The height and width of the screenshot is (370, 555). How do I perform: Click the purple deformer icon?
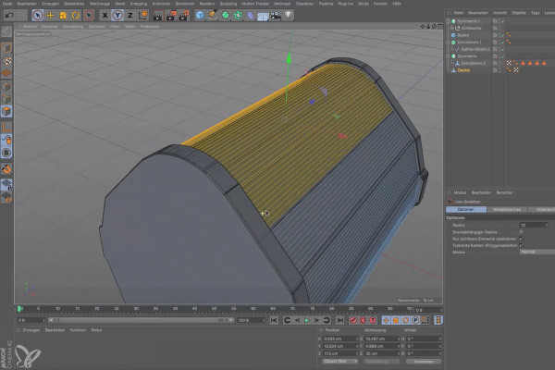pos(251,16)
